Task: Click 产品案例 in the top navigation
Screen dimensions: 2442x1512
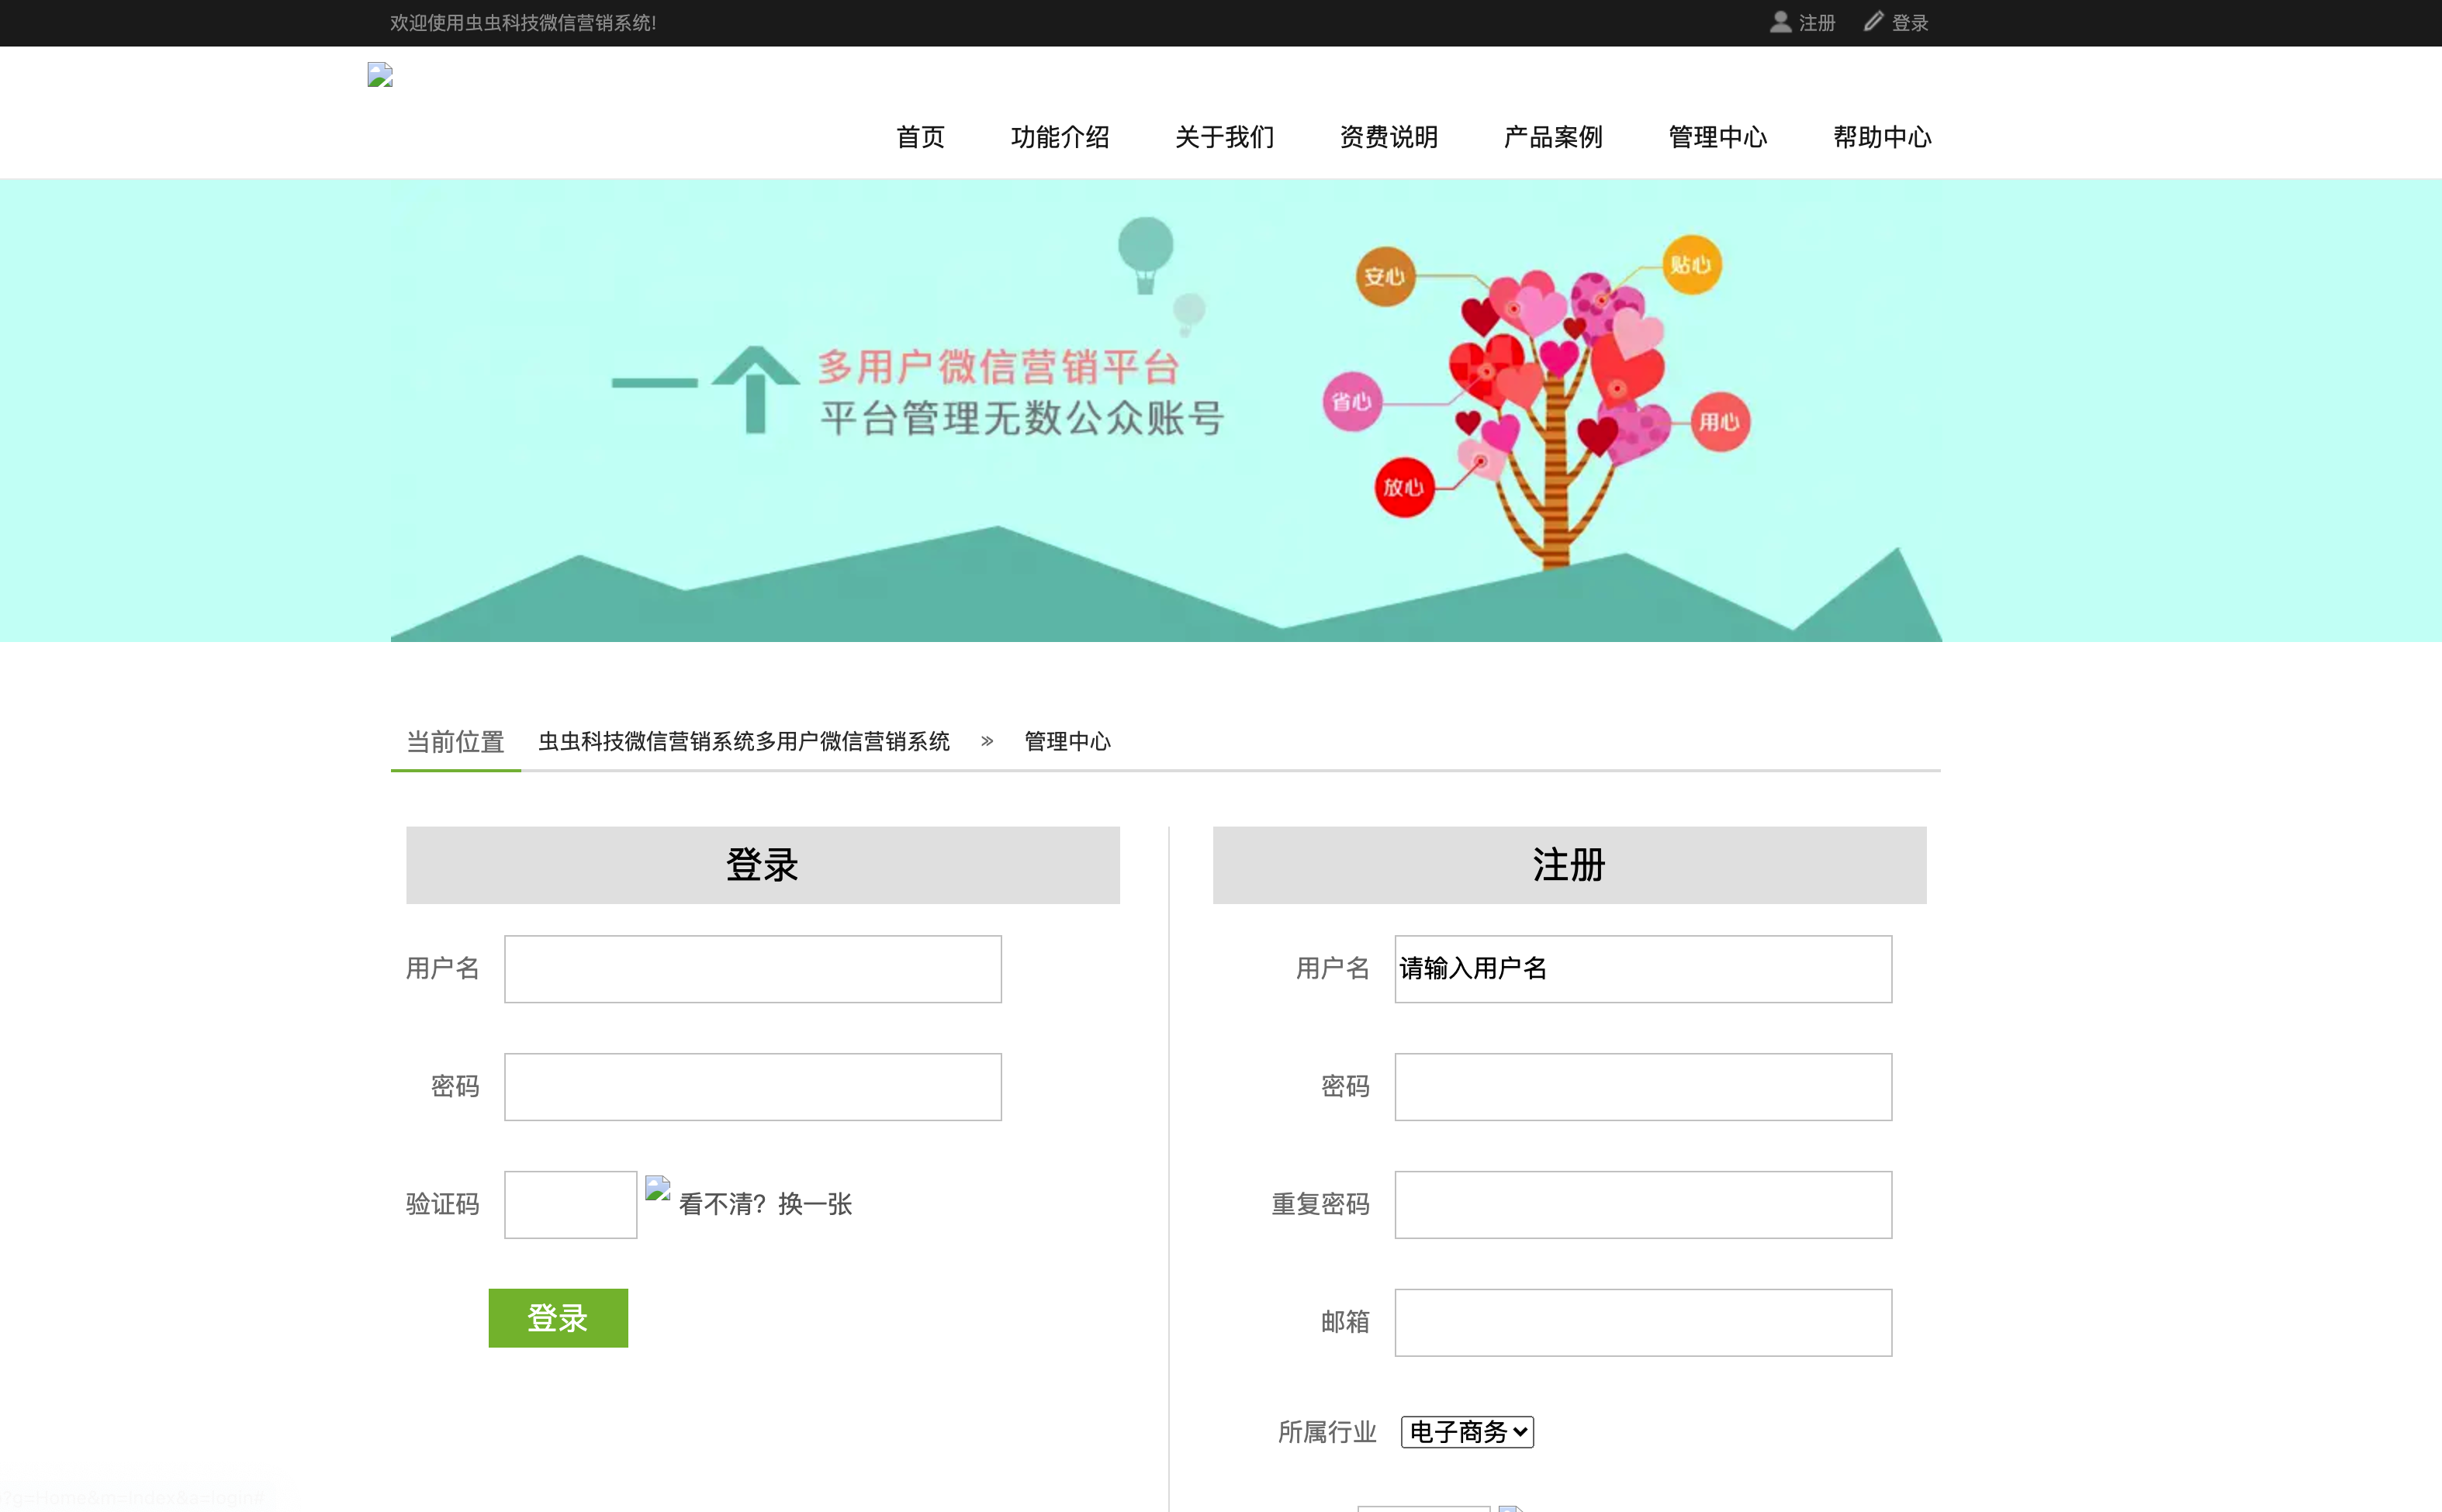Action: pyautogui.click(x=1551, y=137)
